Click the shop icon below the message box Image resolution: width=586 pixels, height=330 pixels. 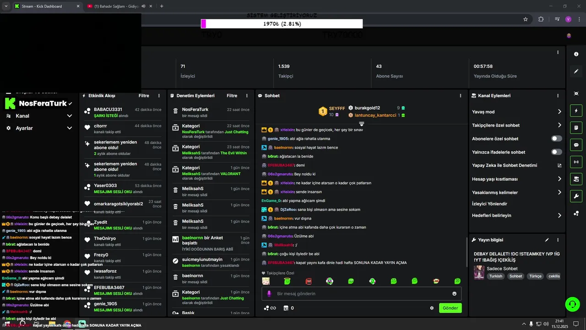pyautogui.click(x=286, y=308)
